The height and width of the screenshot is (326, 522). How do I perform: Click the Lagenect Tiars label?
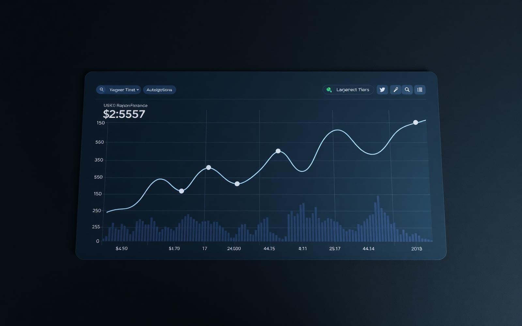click(353, 90)
